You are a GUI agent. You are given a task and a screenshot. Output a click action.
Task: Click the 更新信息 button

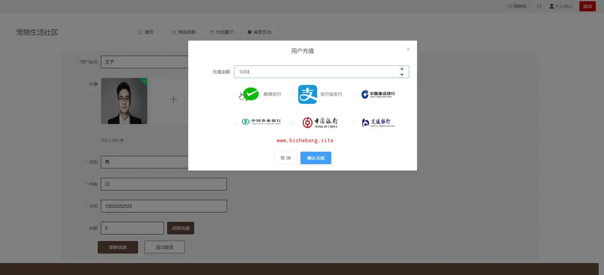118,247
